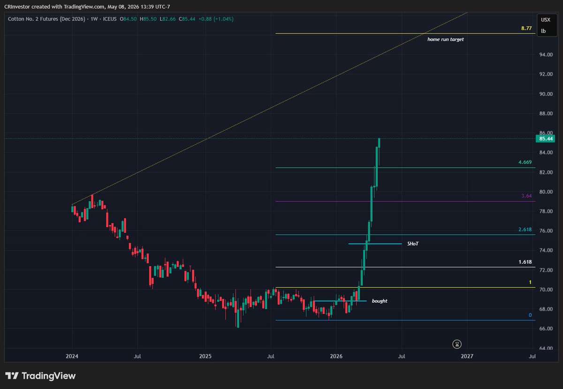Click the L82.66 low value

pyautogui.click(x=167, y=19)
